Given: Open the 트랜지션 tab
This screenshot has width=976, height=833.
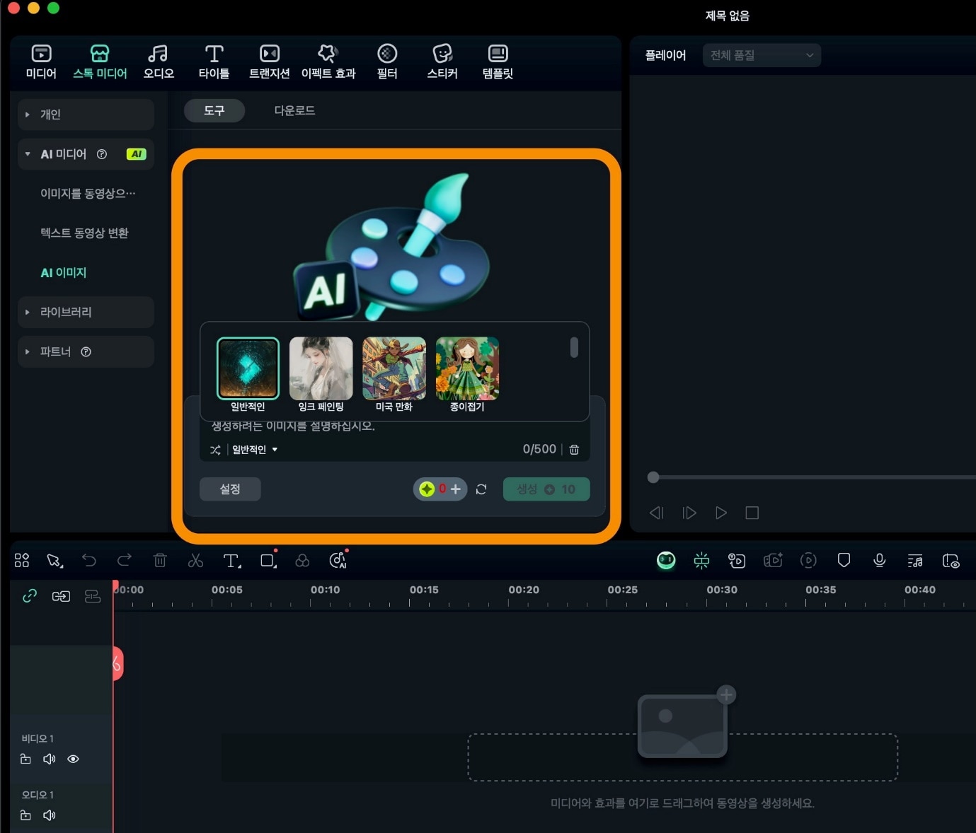Looking at the screenshot, I should tap(269, 62).
